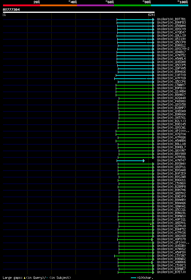Click the purple ~60% legend color bar
The height and width of the screenshot is (280, 191).
pyautogui.click(x=95, y=5)
